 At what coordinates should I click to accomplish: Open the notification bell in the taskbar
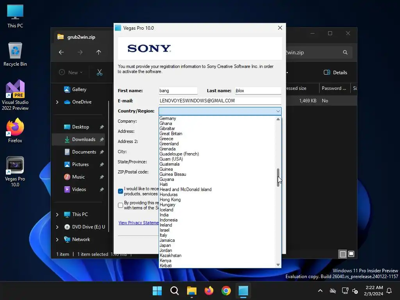(x=389, y=291)
